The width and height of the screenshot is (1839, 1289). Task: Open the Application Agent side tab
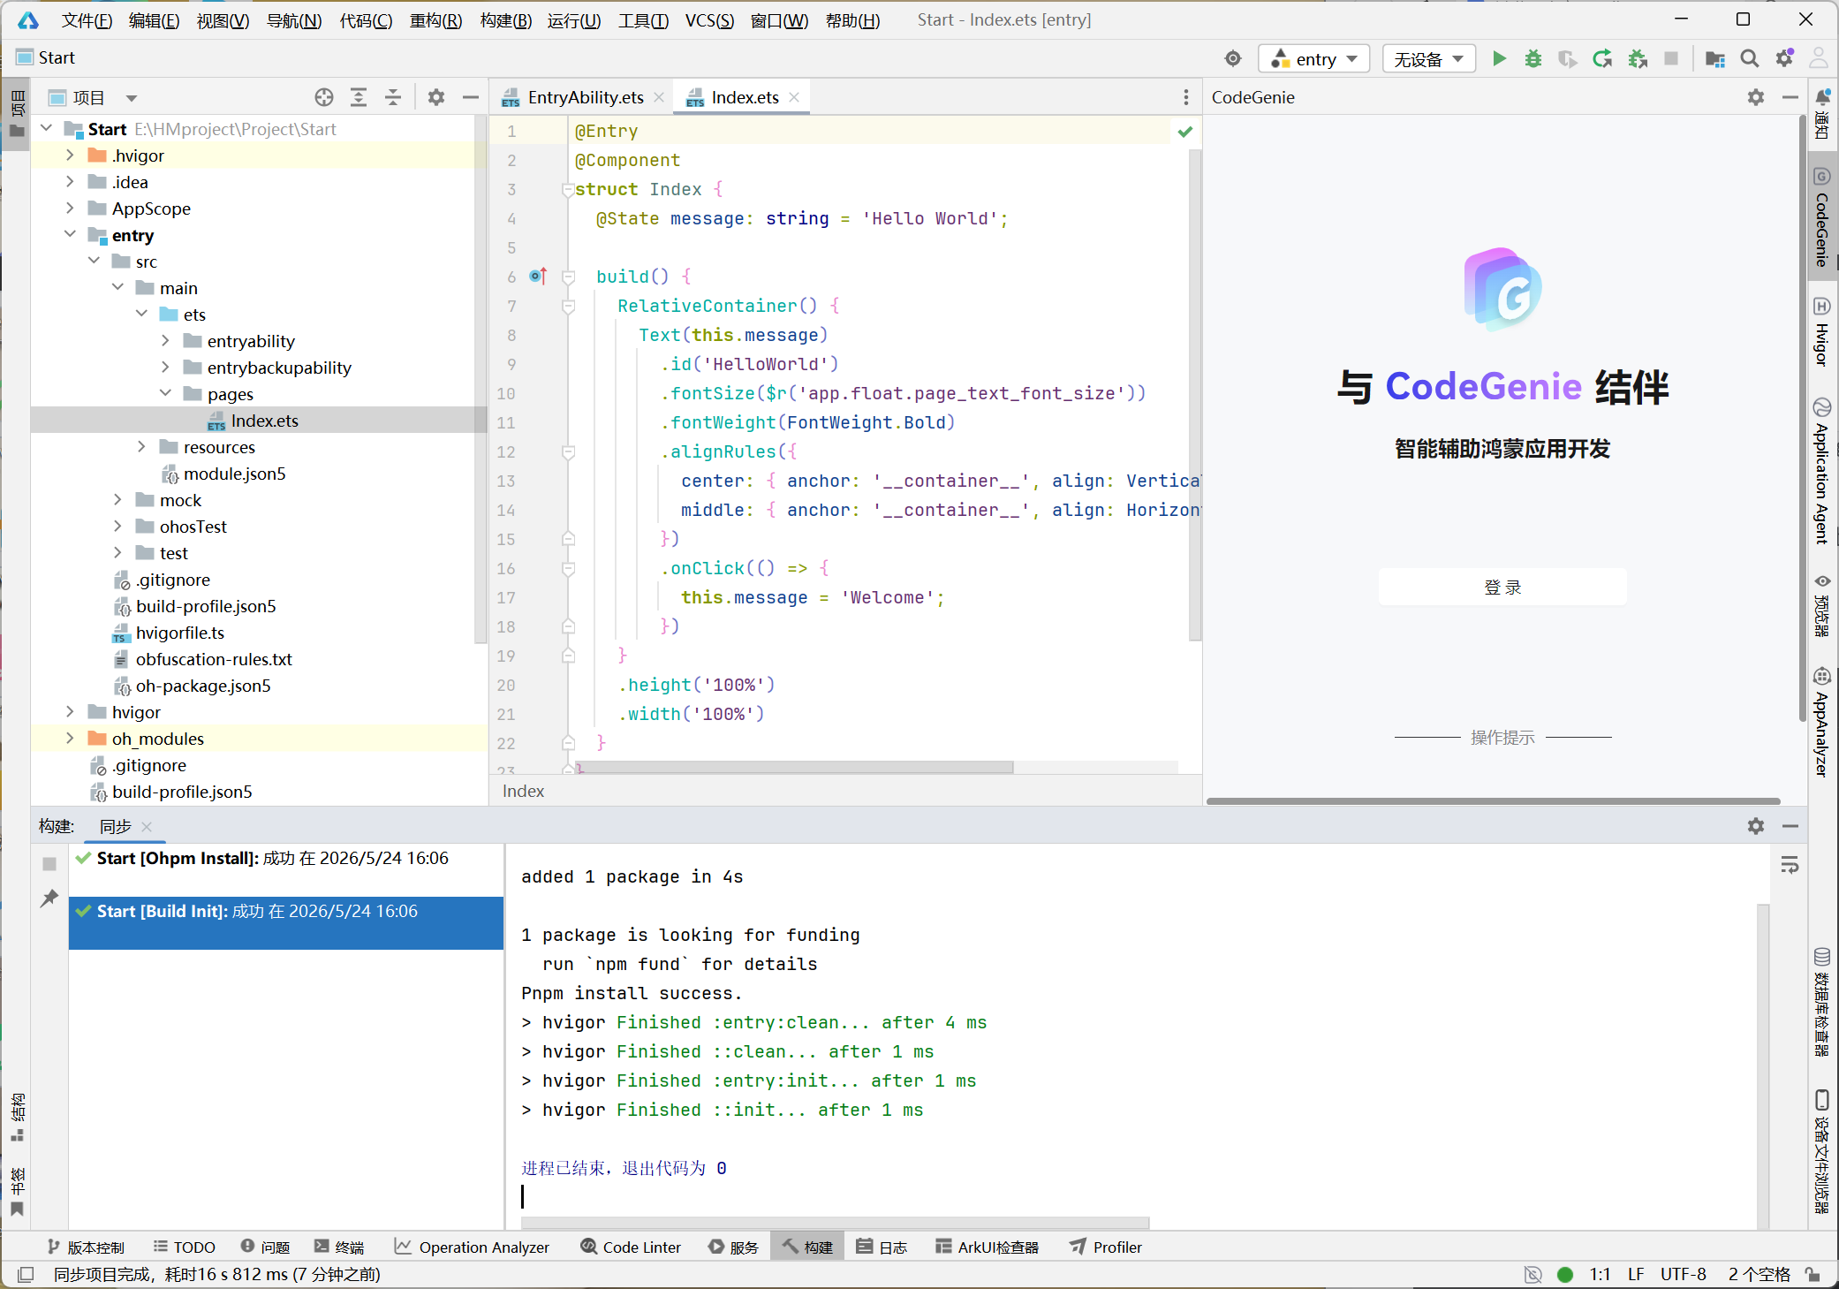[x=1821, y=471]
